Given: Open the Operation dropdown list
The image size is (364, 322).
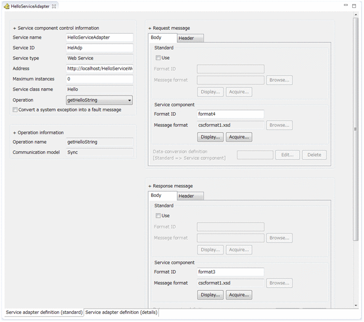Looking at the screenshot, I should tap(99, 100).
